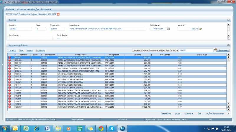Open the Windows Start menu
The image size is (236, 132).
tap(4, 128)
